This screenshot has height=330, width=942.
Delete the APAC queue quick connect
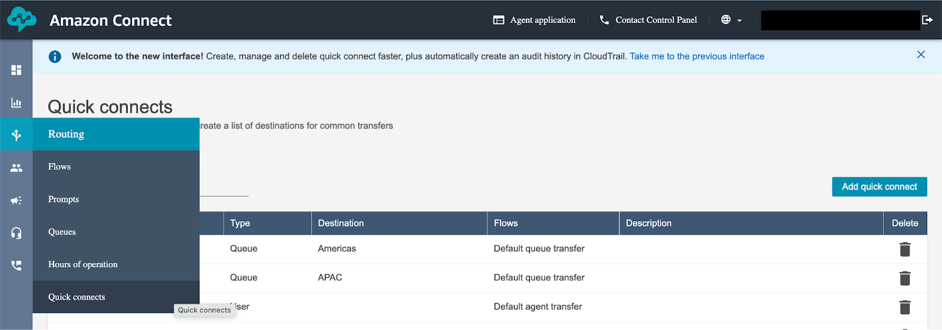(905, 278)
